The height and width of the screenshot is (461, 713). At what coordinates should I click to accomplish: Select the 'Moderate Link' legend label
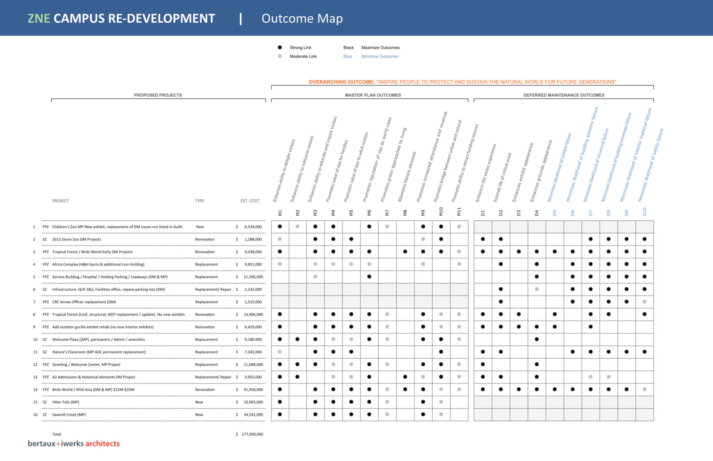click(303, 56)
